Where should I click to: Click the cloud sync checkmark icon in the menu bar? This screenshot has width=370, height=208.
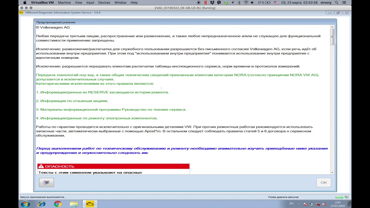click(x=226, y=3)
